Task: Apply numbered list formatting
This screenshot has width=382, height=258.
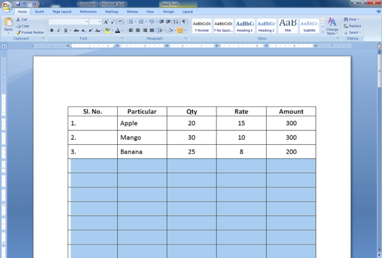Action: pos(141,22)
